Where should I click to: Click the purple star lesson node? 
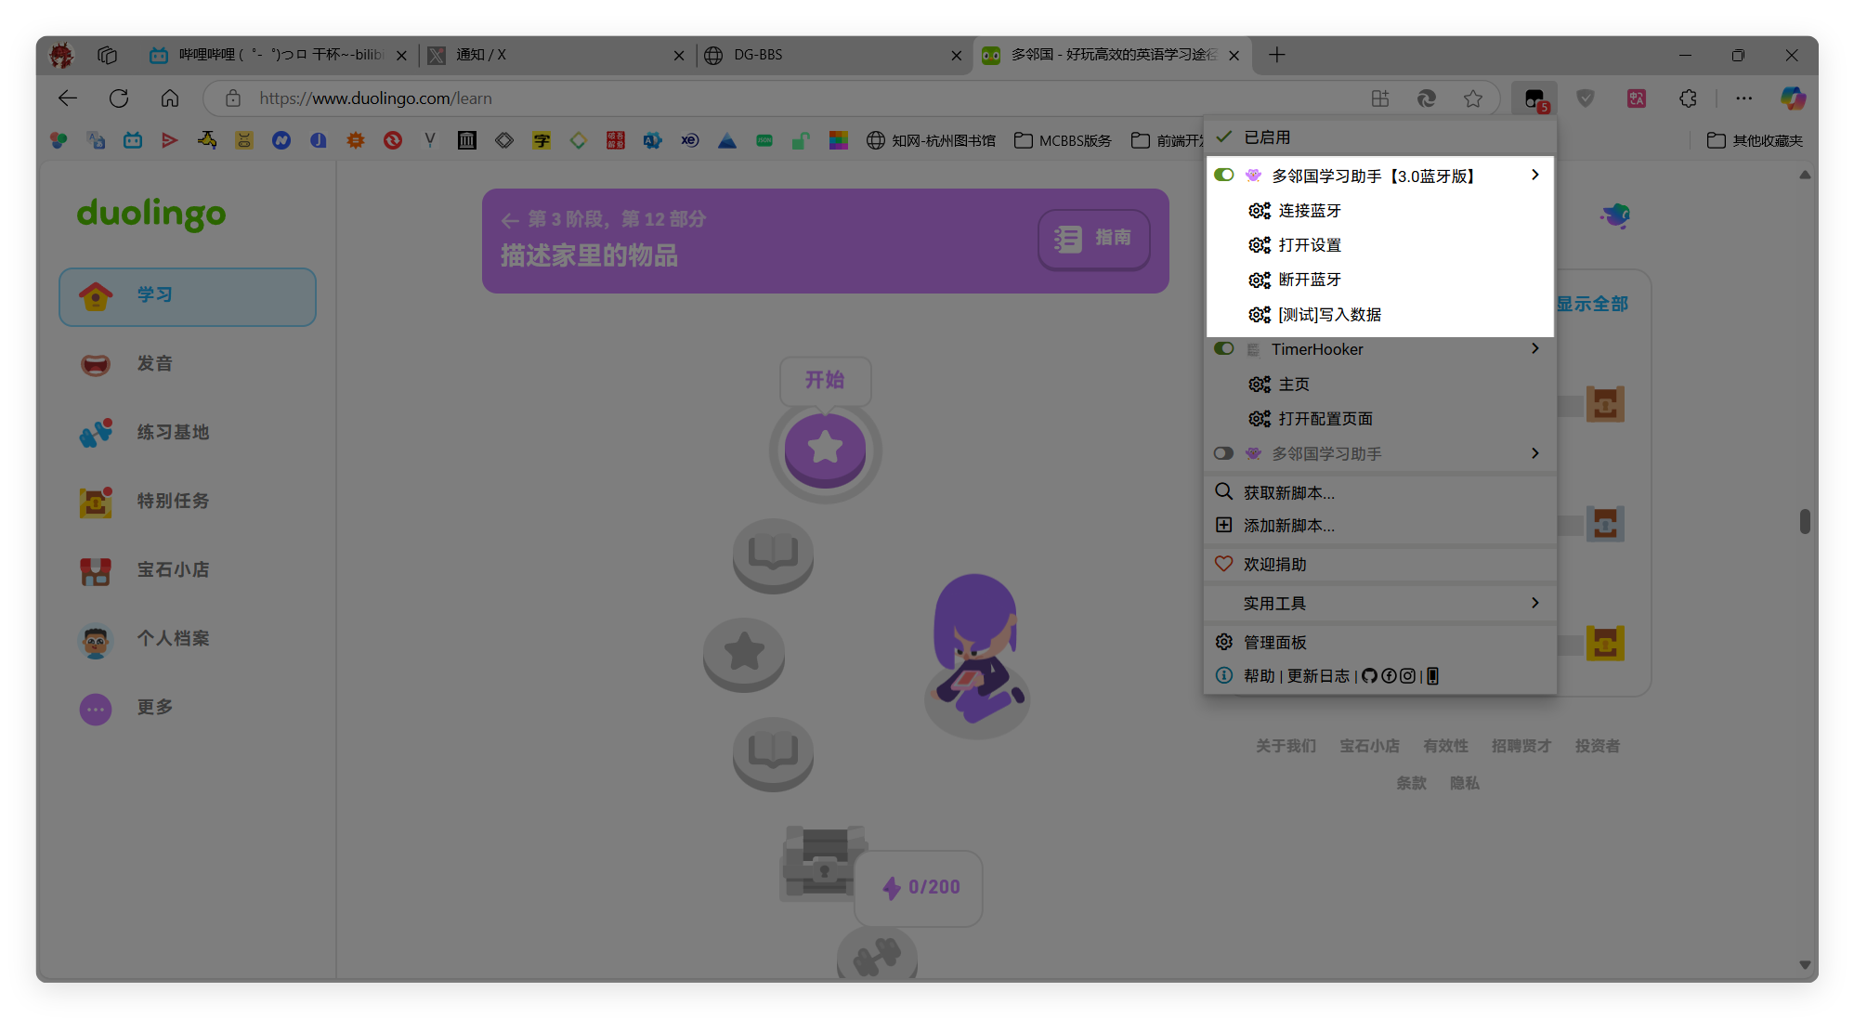tap(825, 449)
